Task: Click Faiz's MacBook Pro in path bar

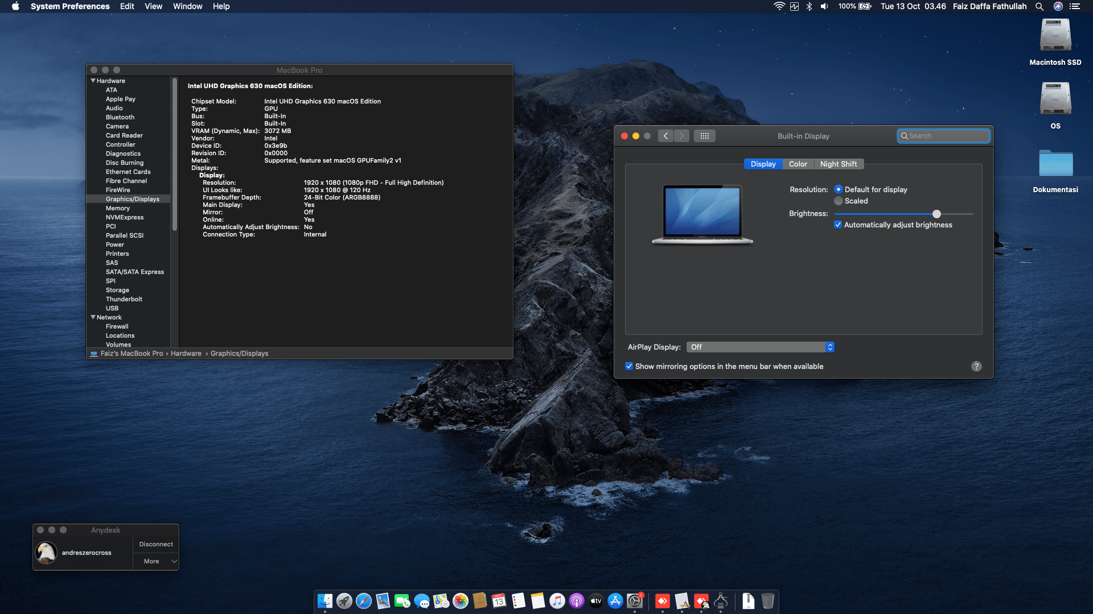Action: pyautogui.click(x=132, y=353)
